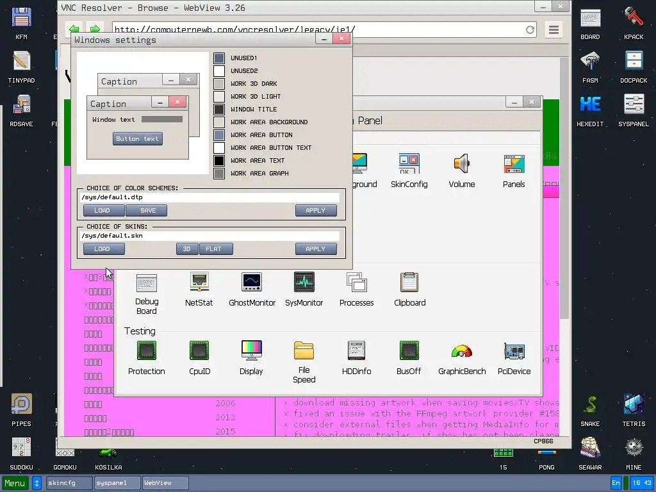Viewport: 656px width, 492px height.
Task: Open the FASM assembler icon
Action: [x=590, y=67]
